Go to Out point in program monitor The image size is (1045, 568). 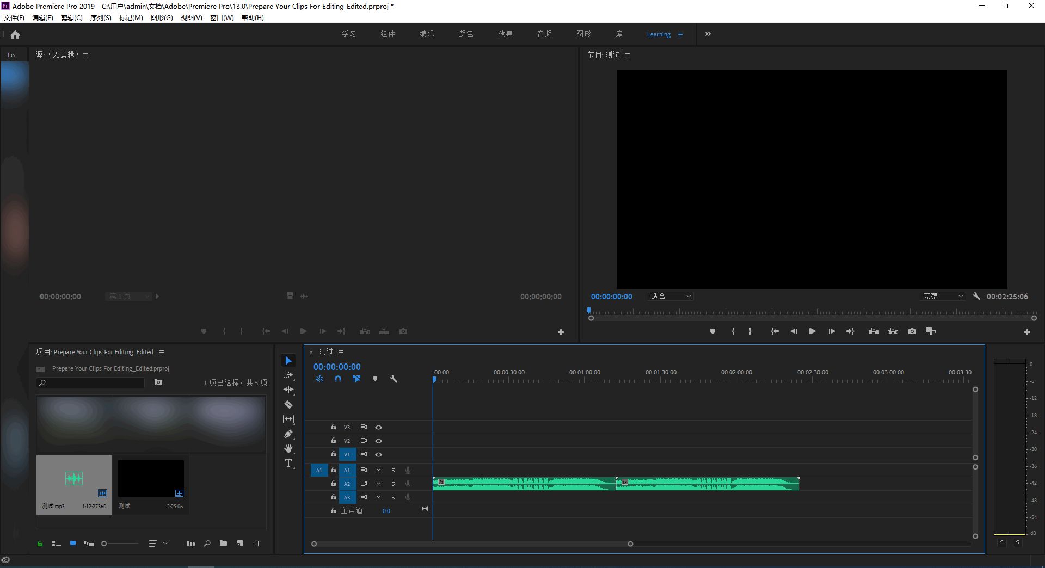(850, 331)
